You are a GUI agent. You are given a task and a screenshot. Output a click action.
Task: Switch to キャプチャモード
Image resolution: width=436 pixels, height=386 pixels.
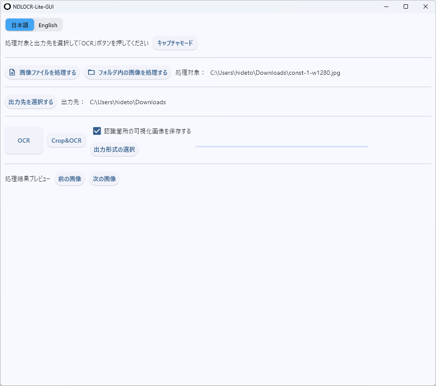click(x=175, y=43)
